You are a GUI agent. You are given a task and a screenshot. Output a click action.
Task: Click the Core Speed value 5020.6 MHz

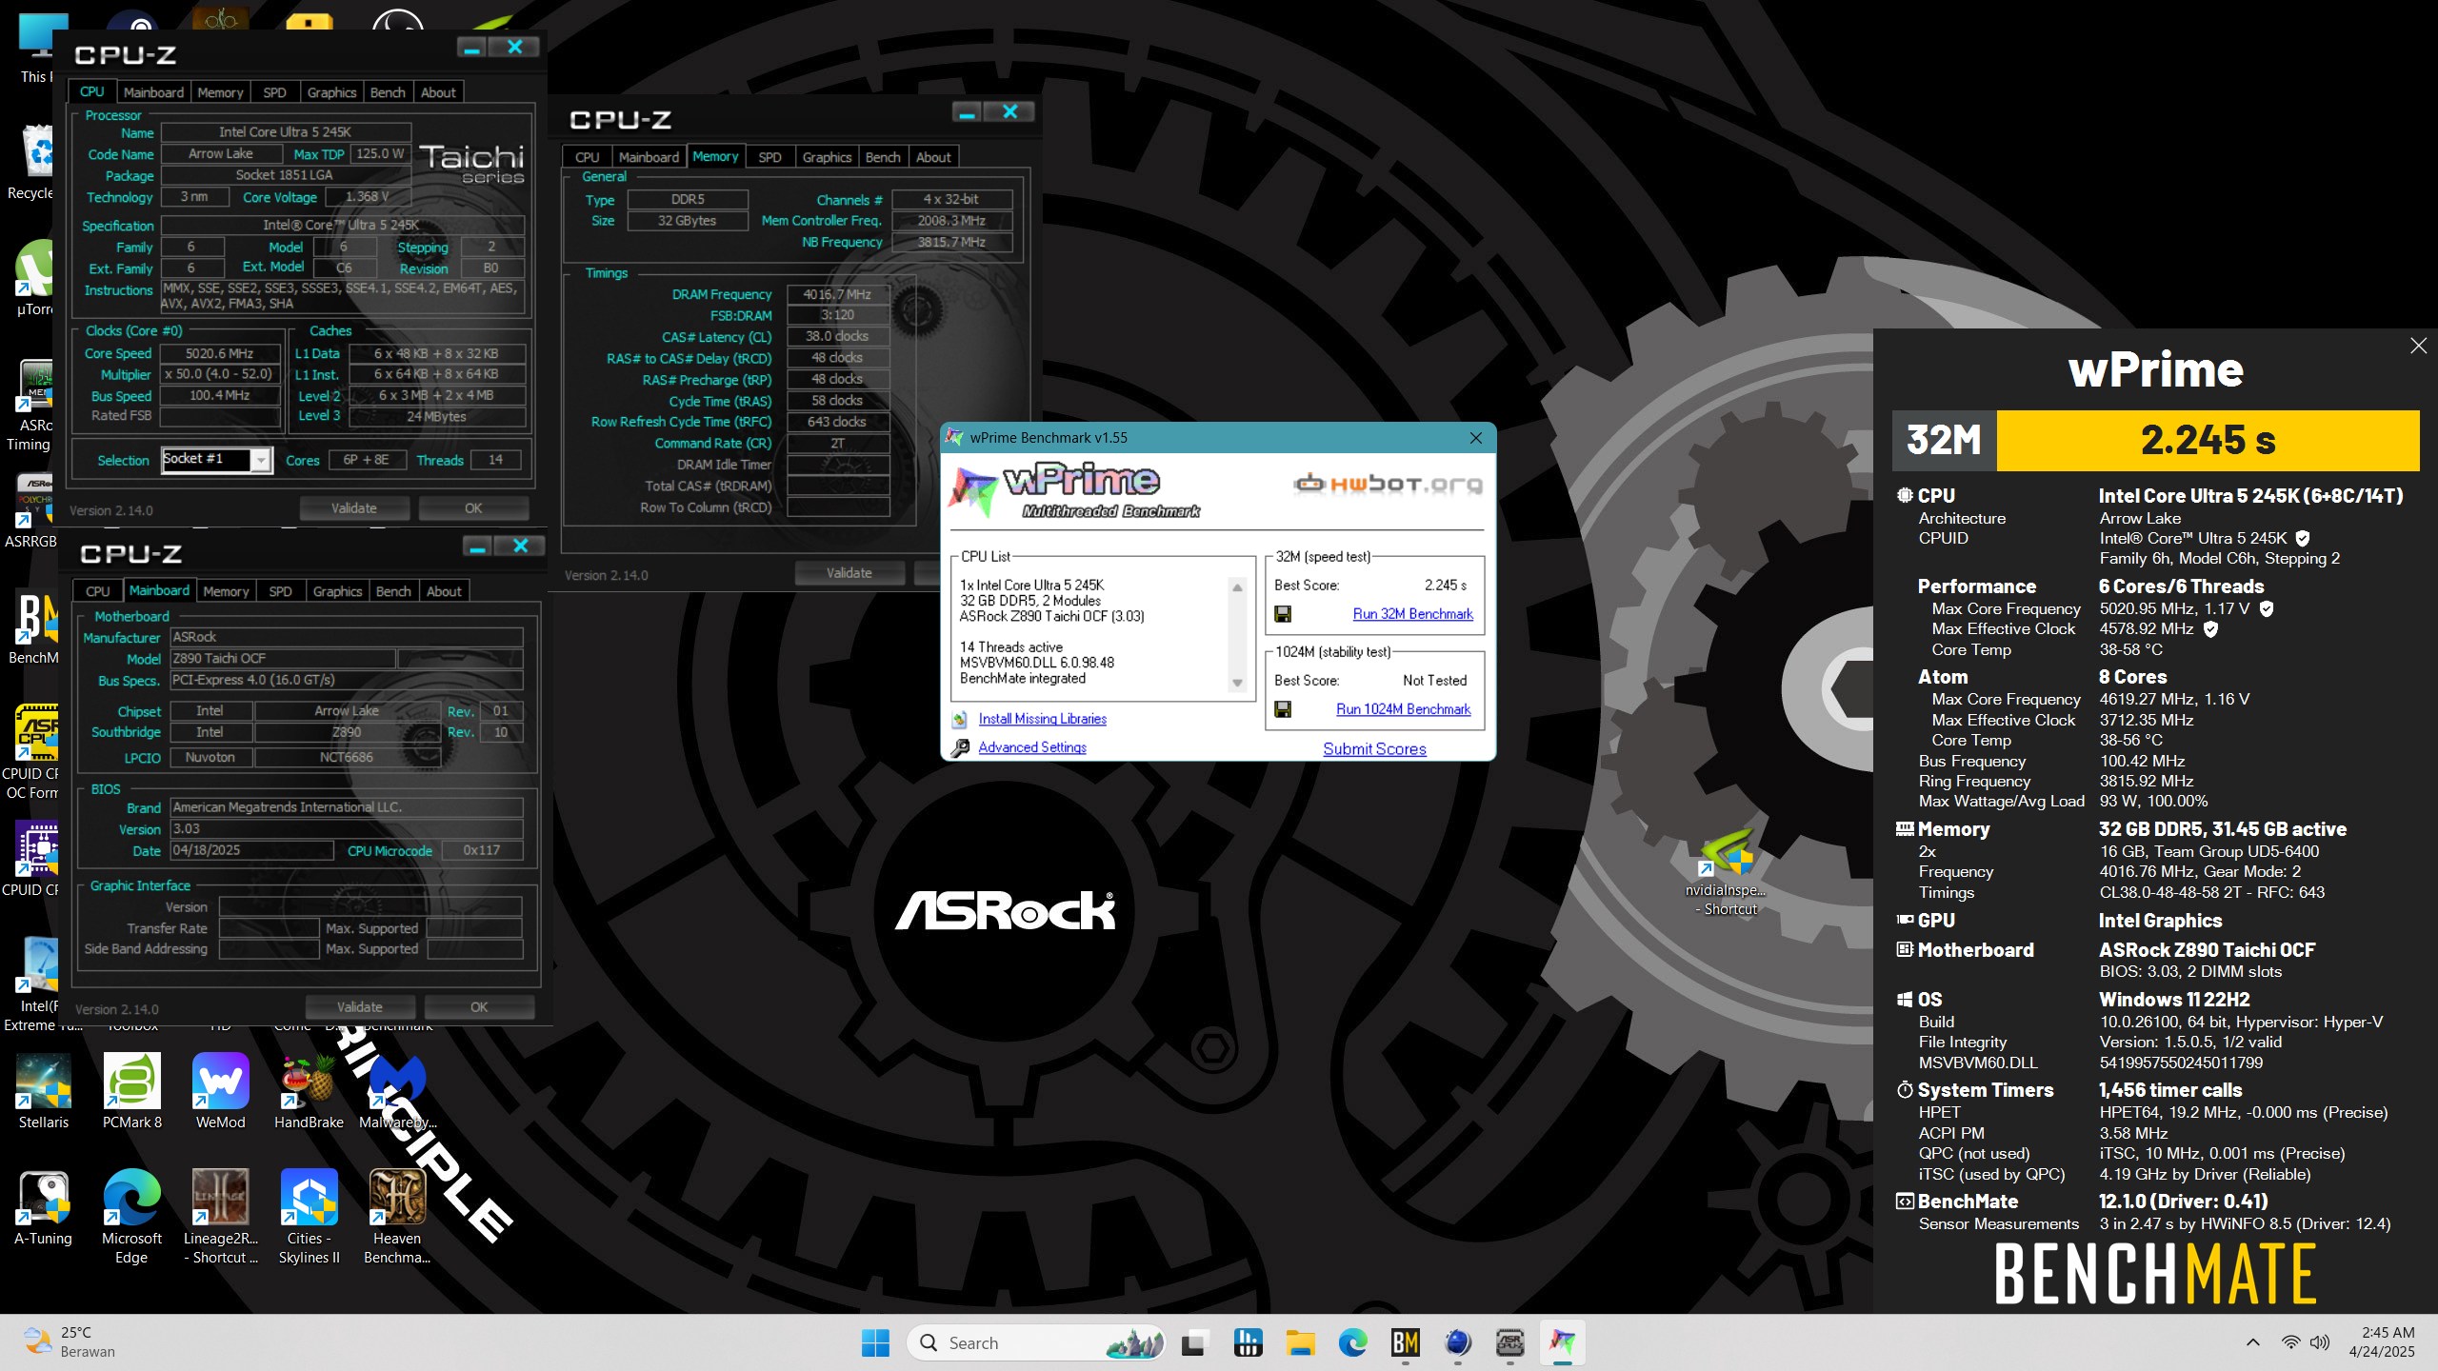click(x=219, y=353)
